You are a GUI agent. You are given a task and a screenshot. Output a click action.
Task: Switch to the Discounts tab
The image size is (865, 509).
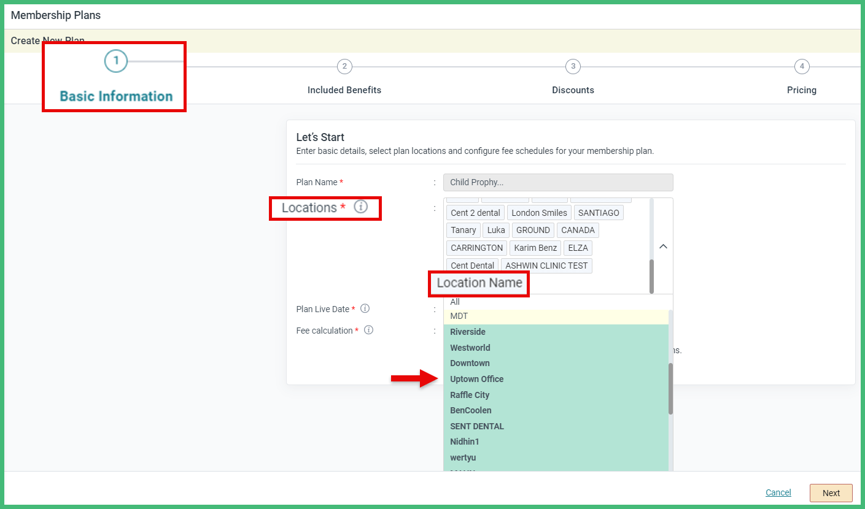point(572,90)
